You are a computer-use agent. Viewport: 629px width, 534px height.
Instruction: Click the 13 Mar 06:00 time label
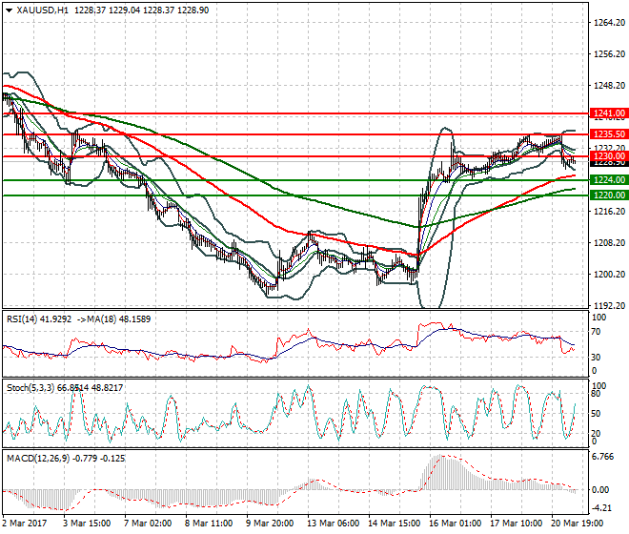(333, 524)
